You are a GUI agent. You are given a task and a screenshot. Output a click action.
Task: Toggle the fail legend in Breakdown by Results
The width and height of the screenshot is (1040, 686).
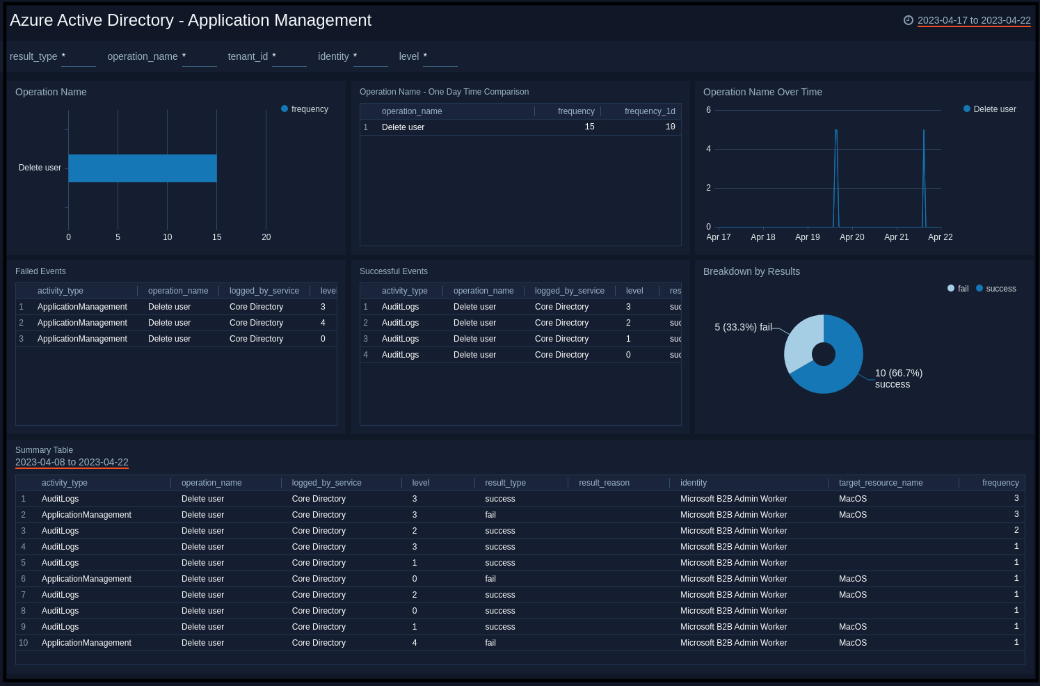click(x=958, y=289)
